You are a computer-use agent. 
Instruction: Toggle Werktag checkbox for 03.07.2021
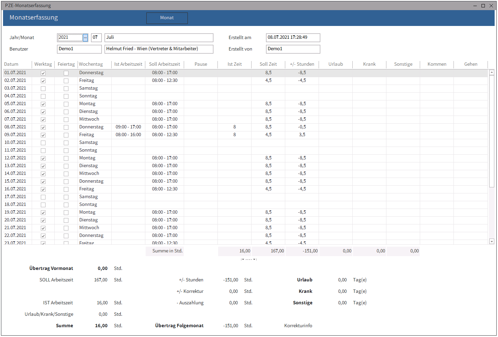(43, 89)
